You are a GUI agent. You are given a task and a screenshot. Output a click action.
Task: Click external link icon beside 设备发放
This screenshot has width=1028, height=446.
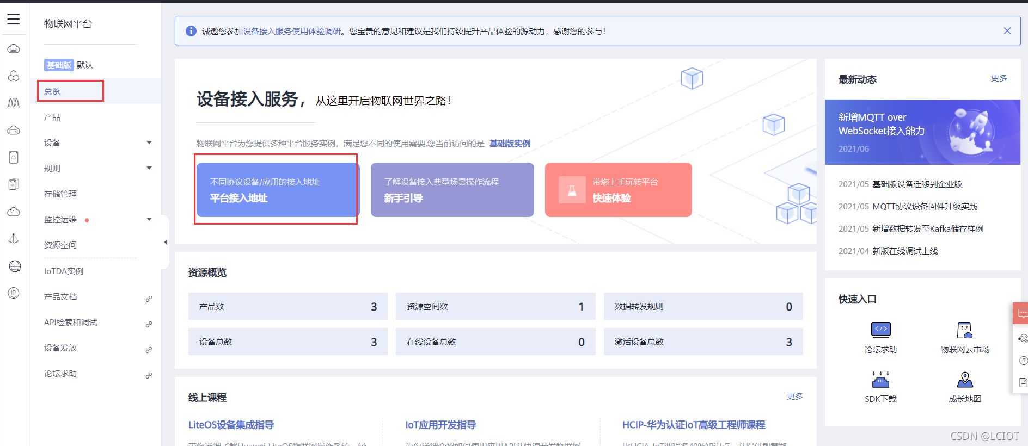pos(149,350)
